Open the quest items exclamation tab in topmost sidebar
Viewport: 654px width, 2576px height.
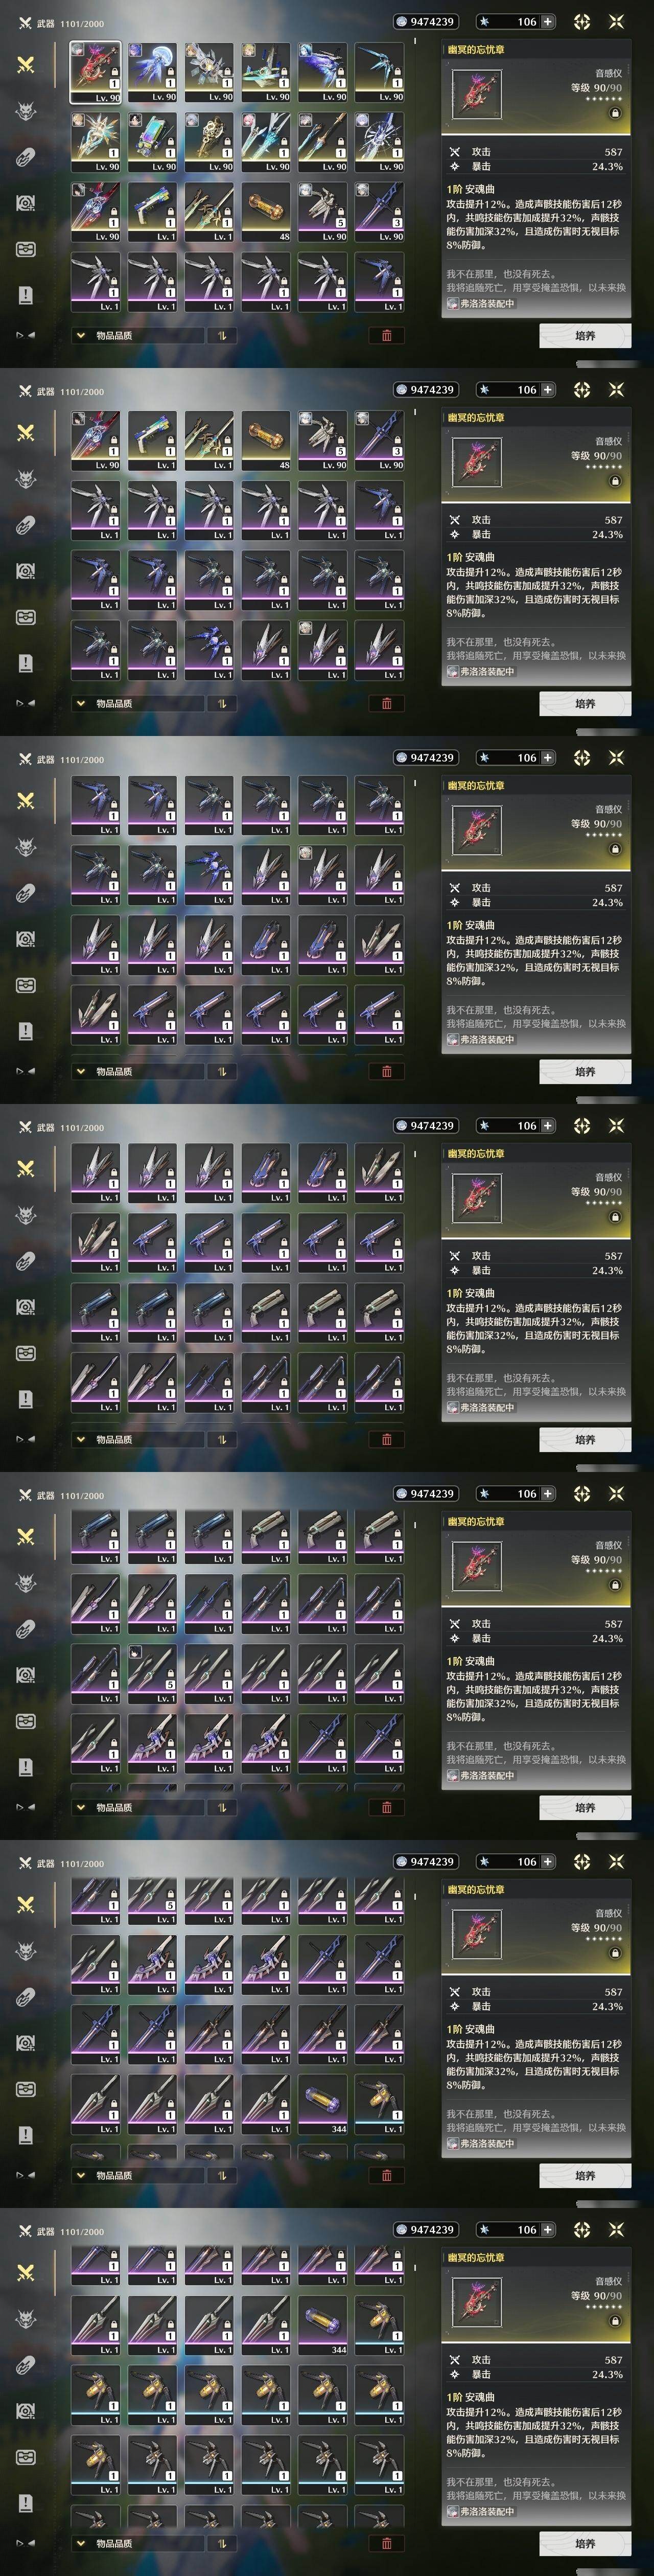point(26,294)
